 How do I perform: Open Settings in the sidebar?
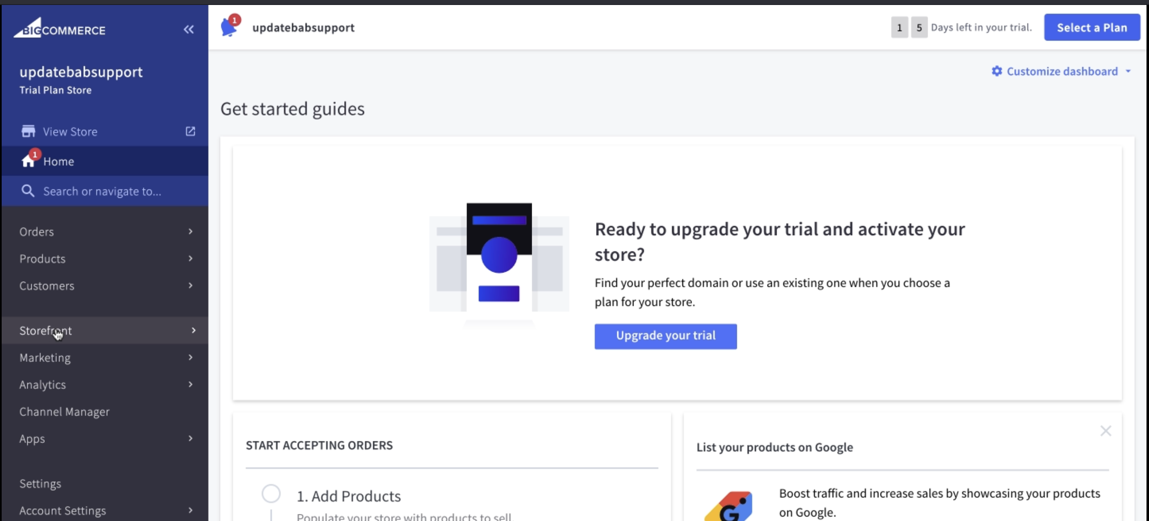(x=40, y=483)
